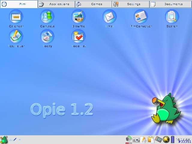Open the volume control applet
Viewport: 192px width, 144px height.
pyautogui.click(x=129, y=139)
